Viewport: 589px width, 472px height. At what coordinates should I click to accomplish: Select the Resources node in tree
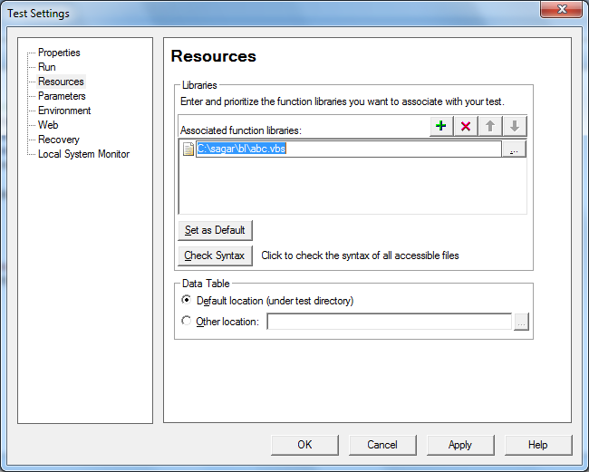pyautogui.click(x=61, y=82)
